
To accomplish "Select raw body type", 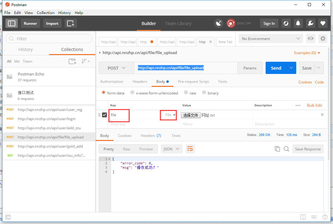I will [x=186, y=93].
